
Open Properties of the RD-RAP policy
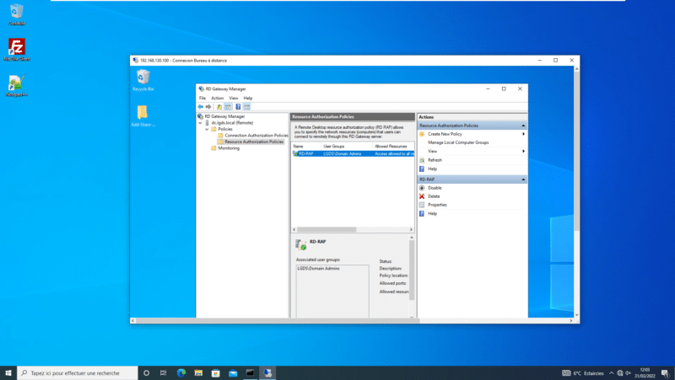(437, 205)
